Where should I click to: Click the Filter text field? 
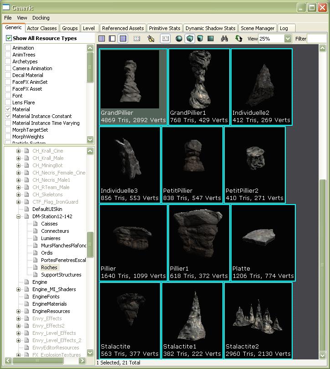(x=316, y=39)
